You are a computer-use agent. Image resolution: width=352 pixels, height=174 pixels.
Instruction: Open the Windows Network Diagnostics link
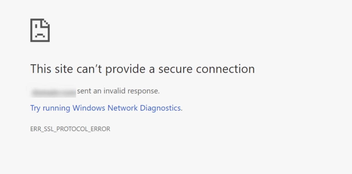coord(106,108)
